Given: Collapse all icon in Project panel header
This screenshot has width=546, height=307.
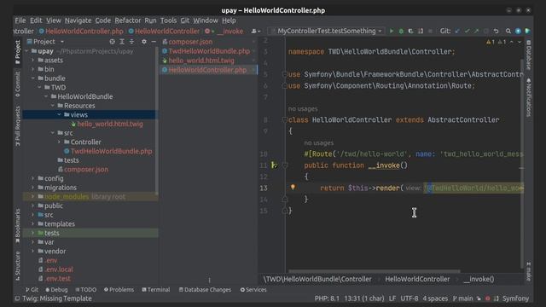Looking at the screenshot, I should [131, 42].
